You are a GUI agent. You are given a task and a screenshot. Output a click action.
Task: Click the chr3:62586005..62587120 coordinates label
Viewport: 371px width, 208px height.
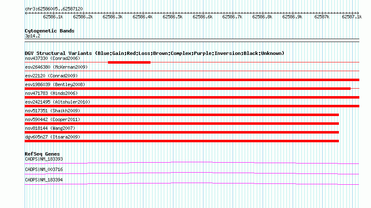click(54, 9)
